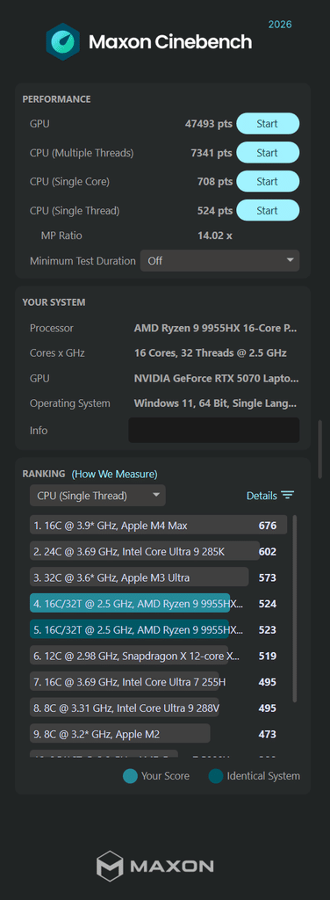Click the Processor name AMD Ryzen 9 9955HX
Viewport: 330px width, 900px height.
pos(215,329)
